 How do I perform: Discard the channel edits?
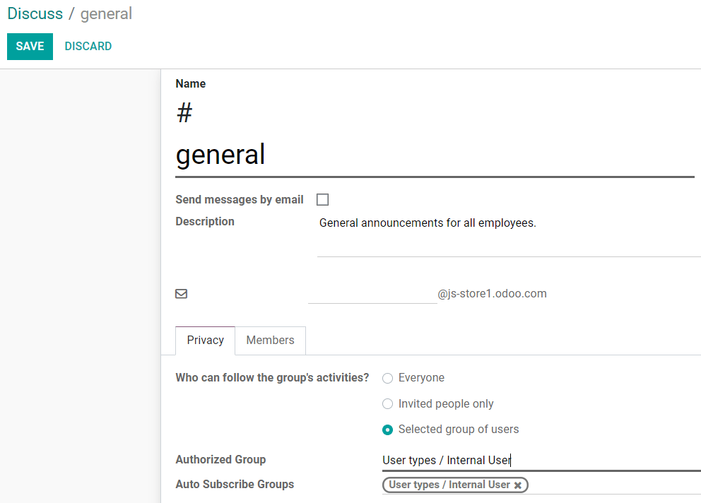tap(88, 47)
